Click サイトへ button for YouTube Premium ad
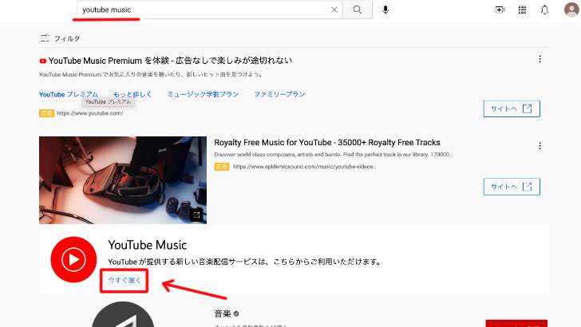This screenshot has width=581, height=327. click(512, 108)
